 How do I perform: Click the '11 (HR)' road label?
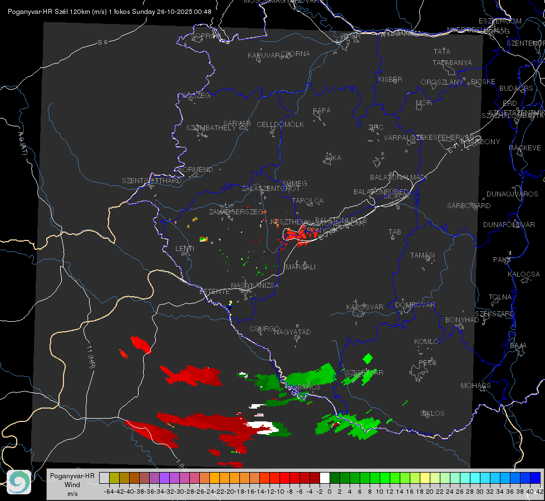91,357
